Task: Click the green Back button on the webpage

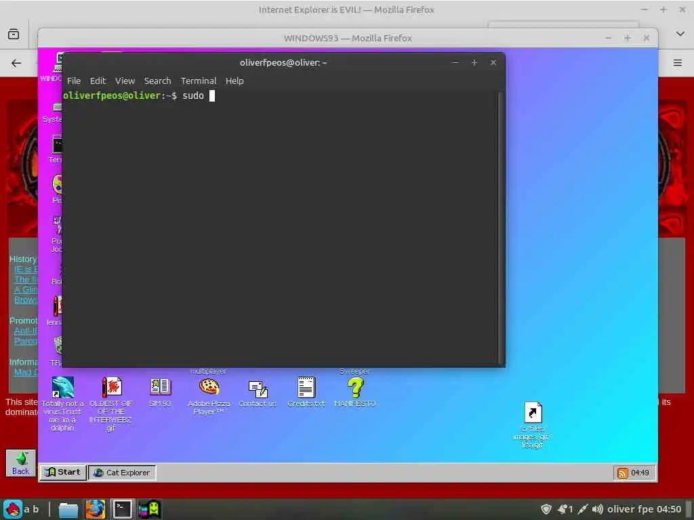Action: coord(21,463)
